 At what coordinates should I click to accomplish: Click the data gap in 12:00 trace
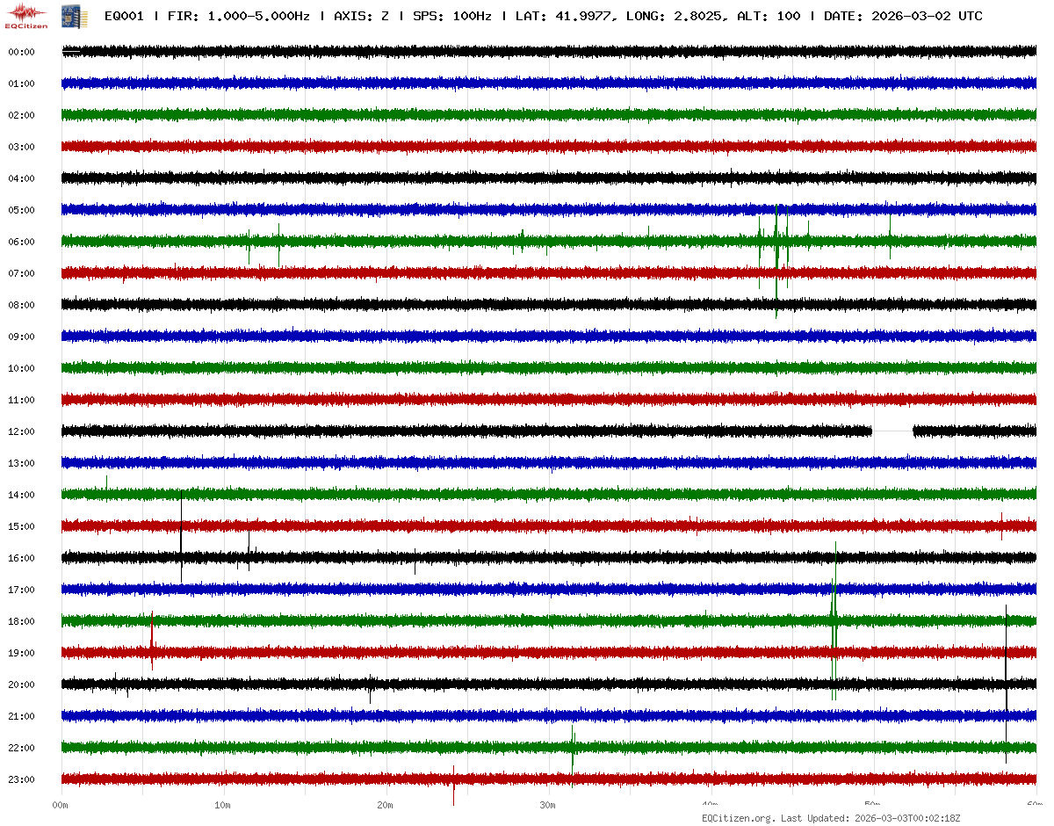pyautogui.click(x=892, y=431)
